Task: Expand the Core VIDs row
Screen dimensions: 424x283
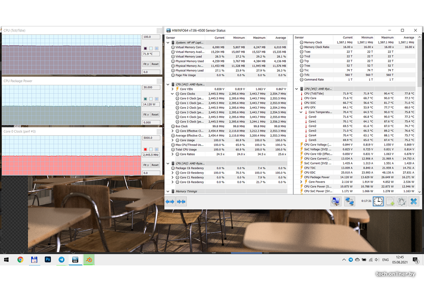Action: [172, 89]
